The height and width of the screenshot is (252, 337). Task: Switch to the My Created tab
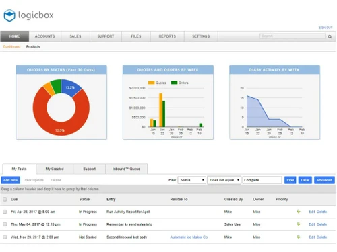[x=55, y=169]
